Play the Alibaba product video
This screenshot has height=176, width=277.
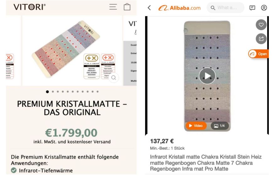click(207, 76)
